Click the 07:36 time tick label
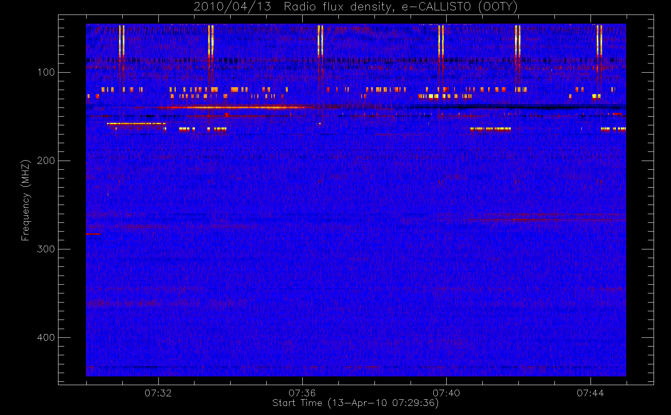Screen dimensions: 671x415 (x=302, y=393)
